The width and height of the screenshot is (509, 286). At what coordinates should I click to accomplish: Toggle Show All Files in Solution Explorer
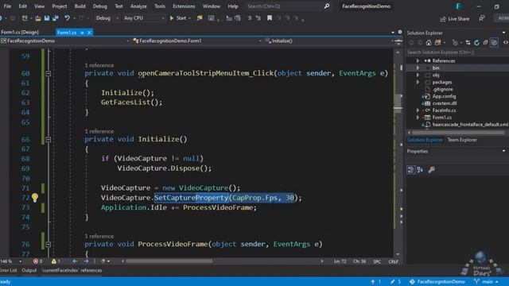[494, 42]
